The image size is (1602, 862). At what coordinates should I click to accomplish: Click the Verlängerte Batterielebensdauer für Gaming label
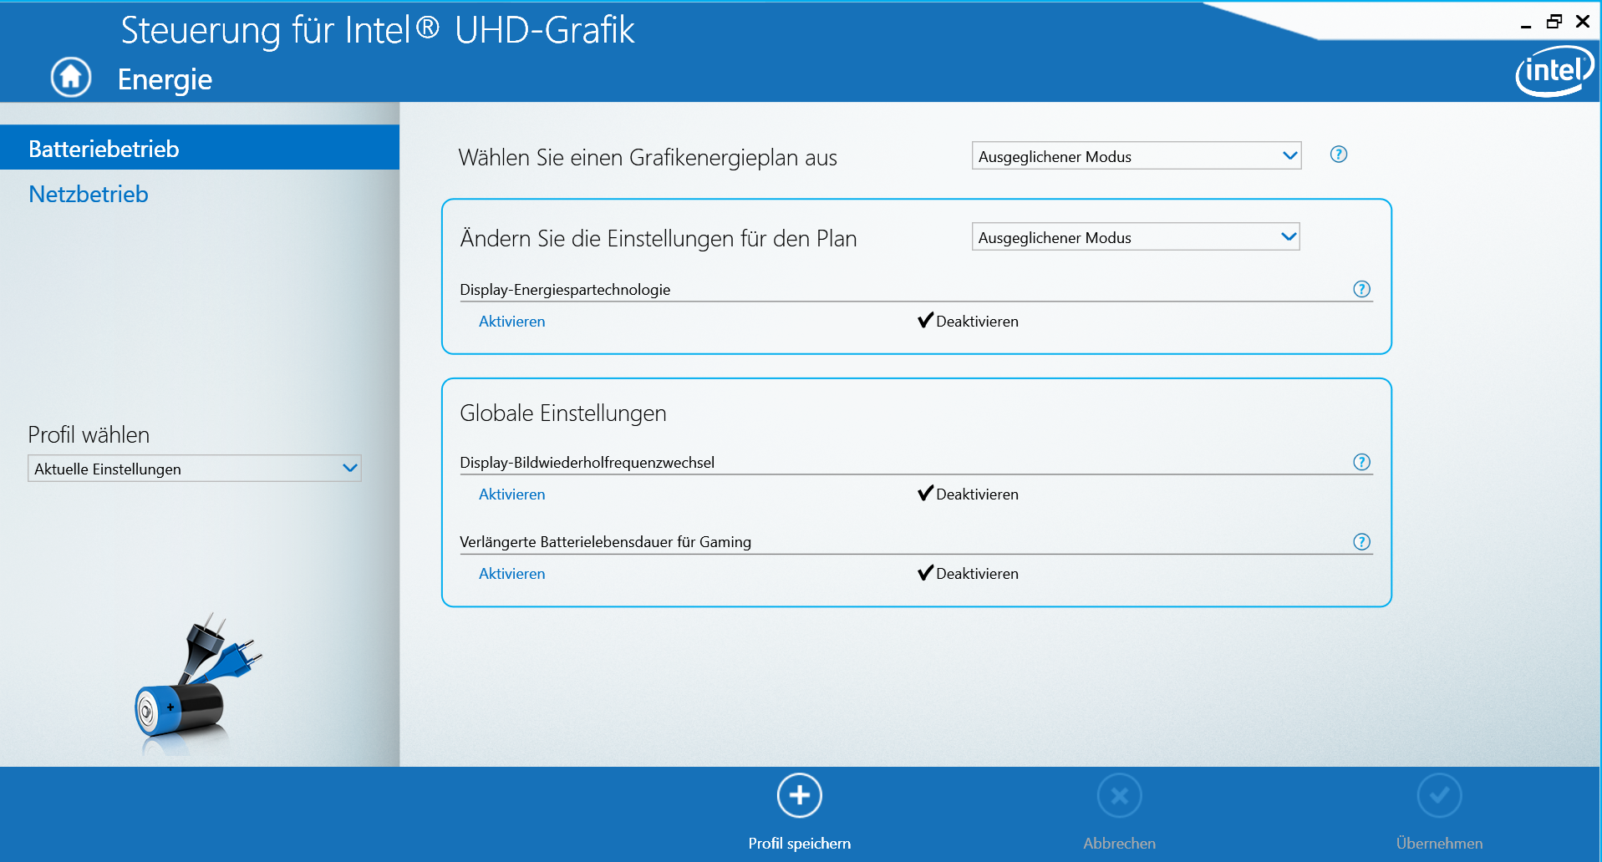pyautogui.click(x=605, y=542)
